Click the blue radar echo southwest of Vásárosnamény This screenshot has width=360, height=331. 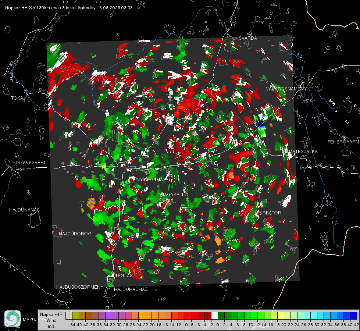pyautogui.click(x=261, y=127)
